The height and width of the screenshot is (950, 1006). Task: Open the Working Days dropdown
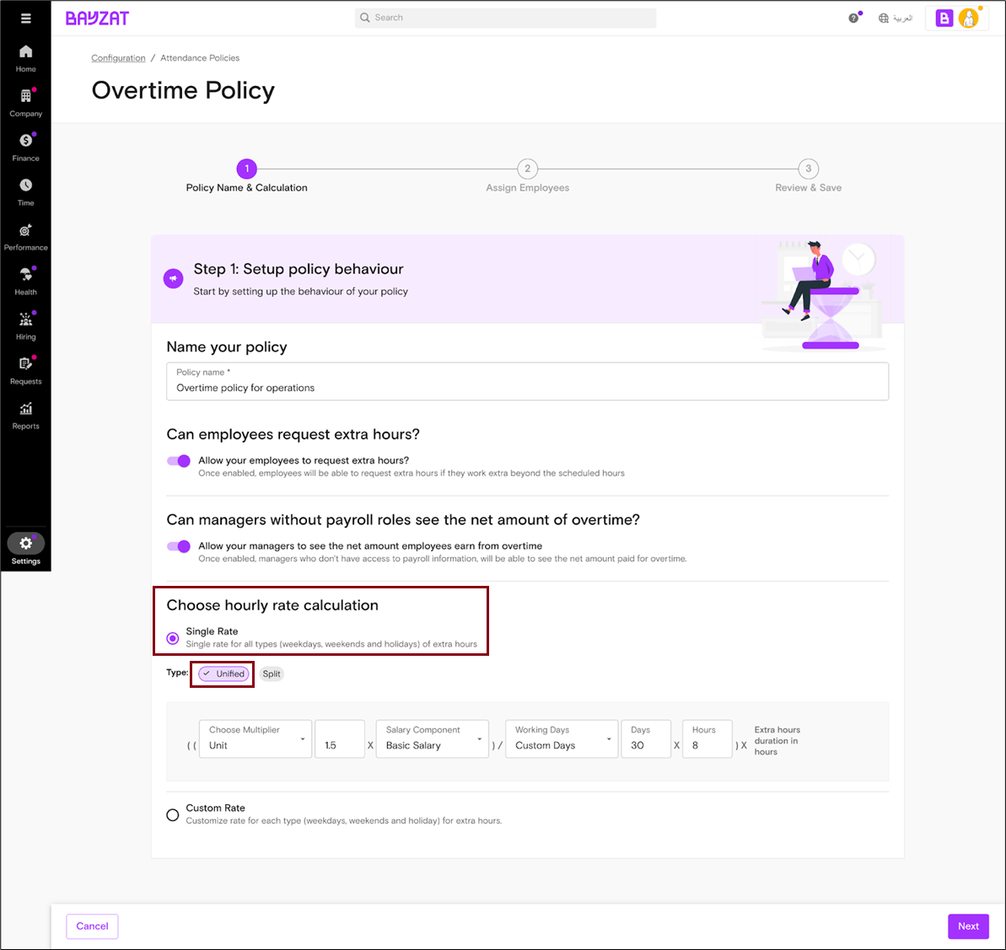(562, 739)
